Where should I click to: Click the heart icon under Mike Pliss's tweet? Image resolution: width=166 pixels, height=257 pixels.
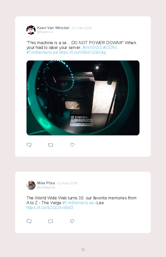(x=72, y=221)
